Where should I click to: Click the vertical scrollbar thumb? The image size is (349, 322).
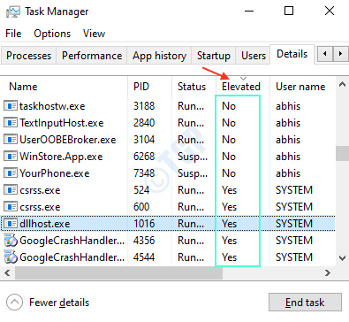342,154
